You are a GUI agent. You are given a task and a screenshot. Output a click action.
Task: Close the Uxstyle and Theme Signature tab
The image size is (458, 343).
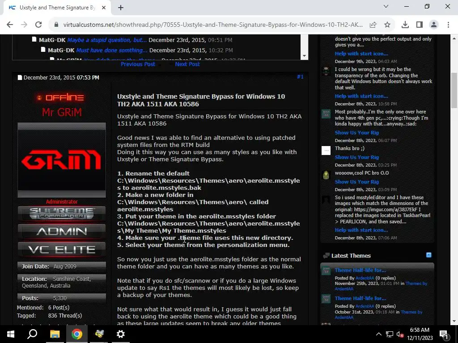(104, 8)
